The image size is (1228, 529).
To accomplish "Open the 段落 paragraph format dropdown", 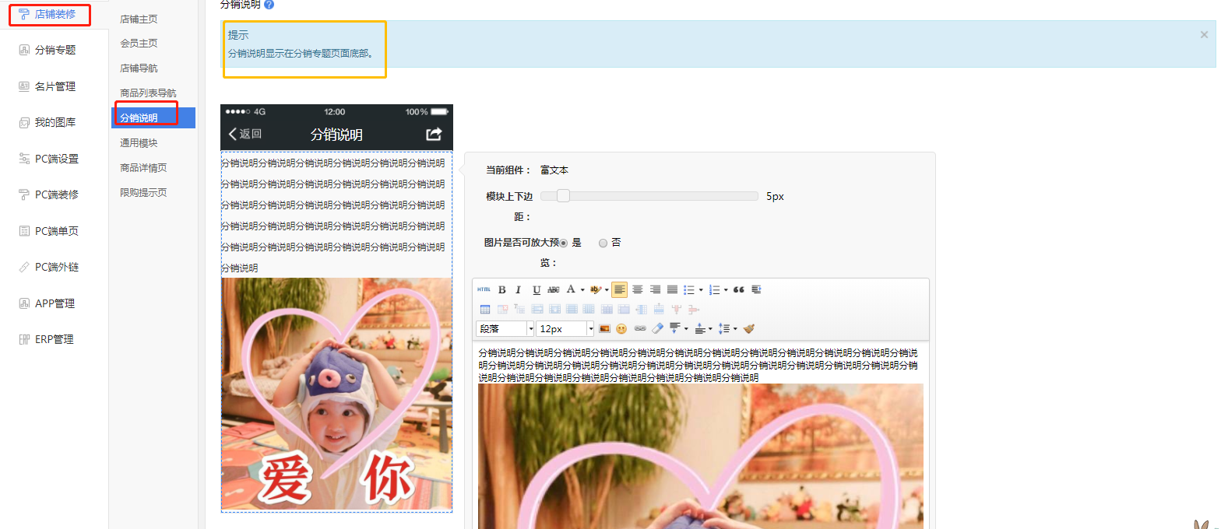I will tap(505, 329).
